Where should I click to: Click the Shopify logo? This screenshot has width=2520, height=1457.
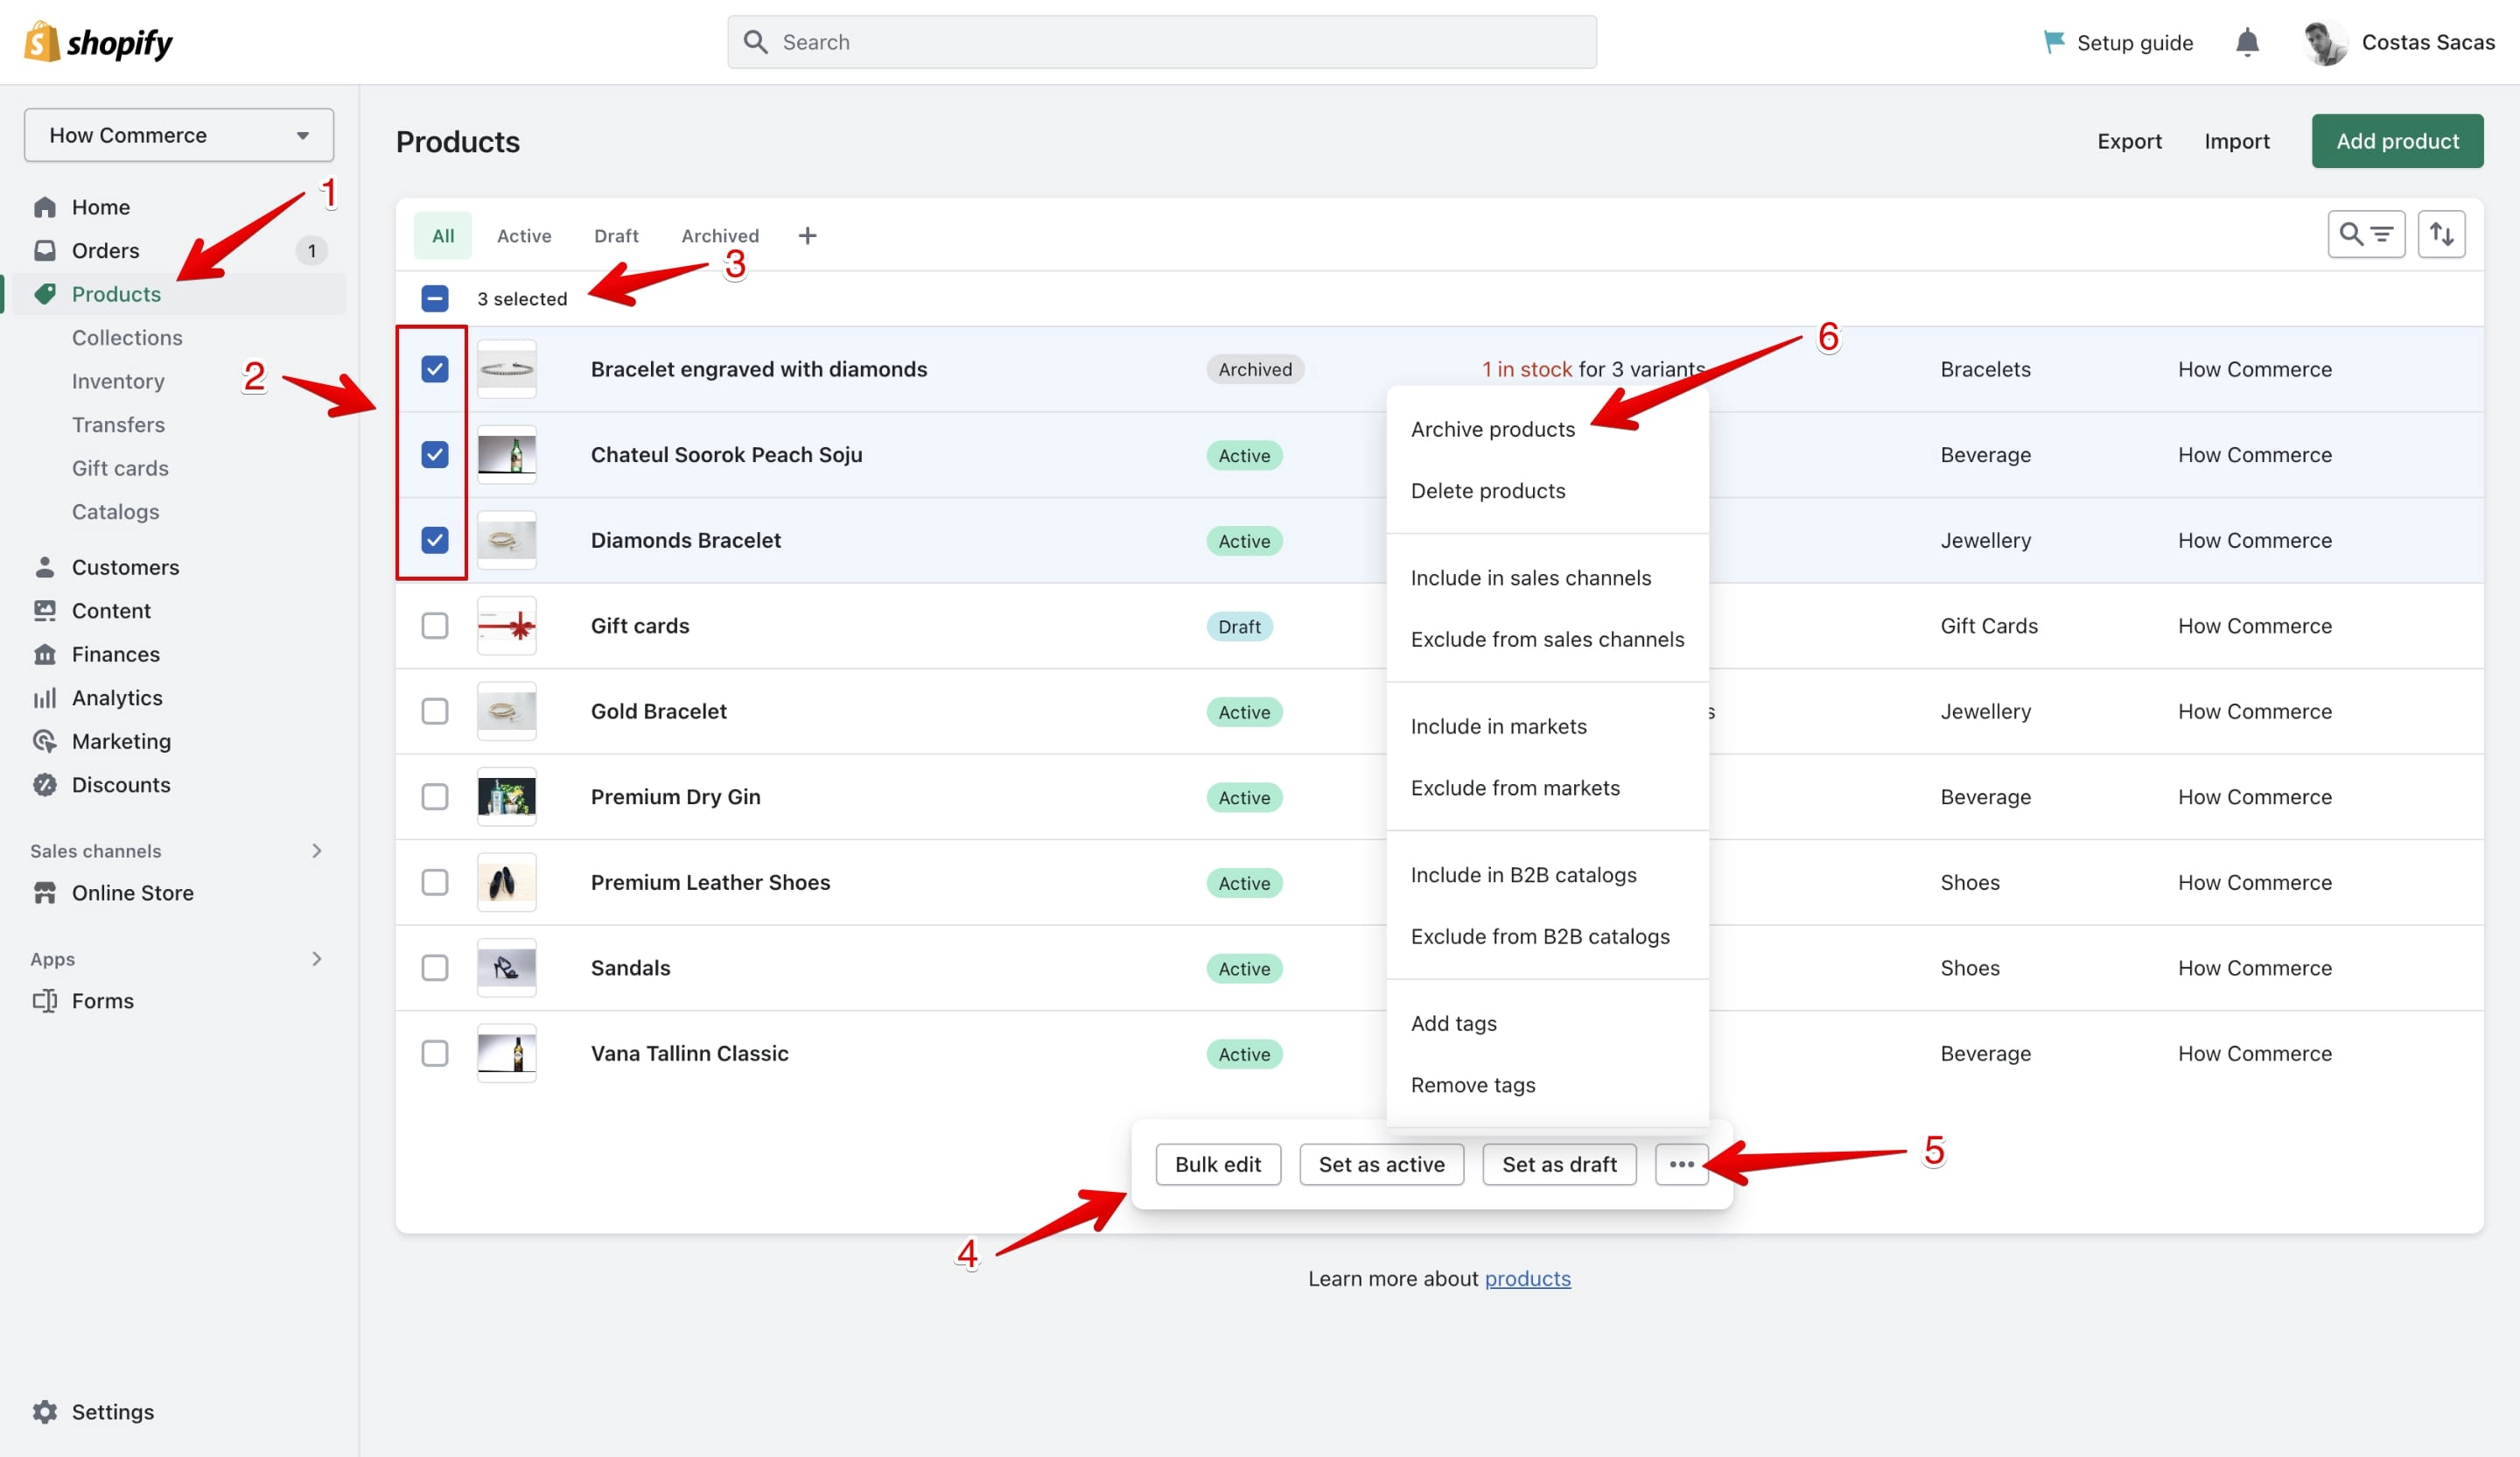click(98, 42)
